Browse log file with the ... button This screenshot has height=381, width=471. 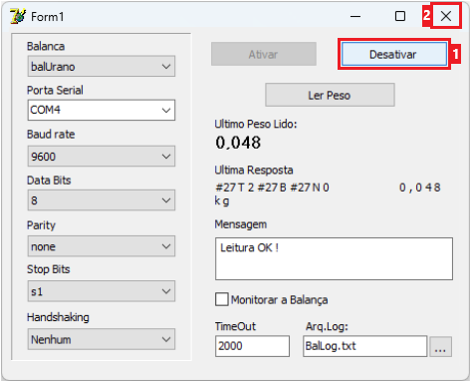[440, 347]
